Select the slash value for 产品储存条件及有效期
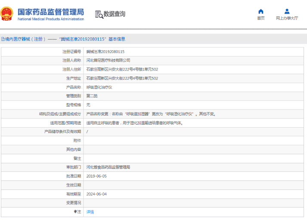Screen dimensions: 307x220 pyautogui.click(x=87, y=131)
